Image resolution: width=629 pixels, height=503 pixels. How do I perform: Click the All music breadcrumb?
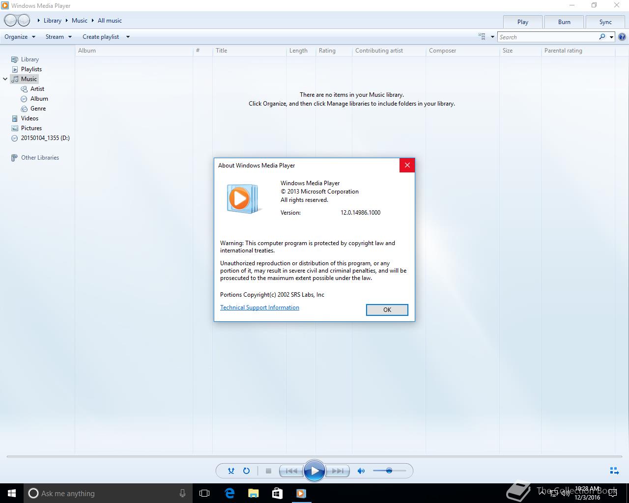pos(110,21)
